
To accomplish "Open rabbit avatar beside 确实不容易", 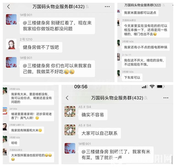I will click(x=70, y=111).
